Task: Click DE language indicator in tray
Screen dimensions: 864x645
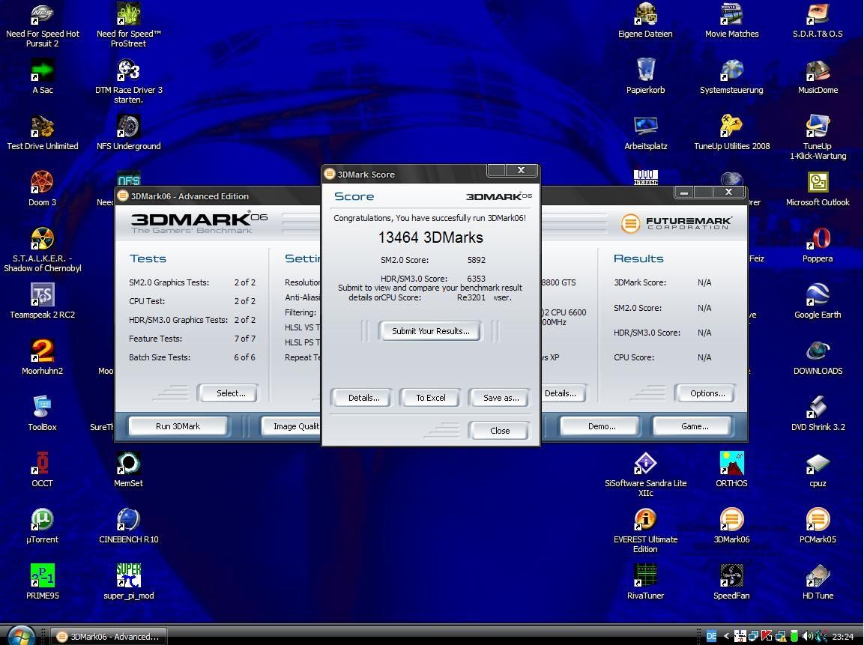Action: click(x=712, y=636)
